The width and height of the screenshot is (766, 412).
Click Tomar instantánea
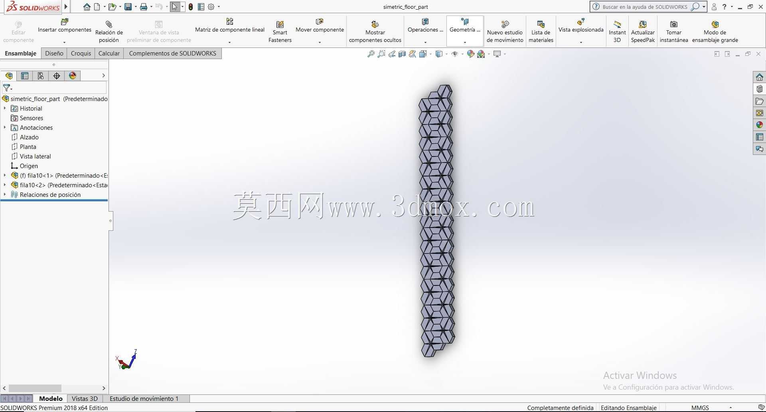674,31
